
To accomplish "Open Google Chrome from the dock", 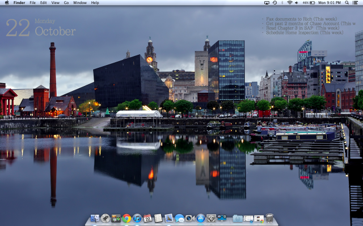I will click(127, 218).
